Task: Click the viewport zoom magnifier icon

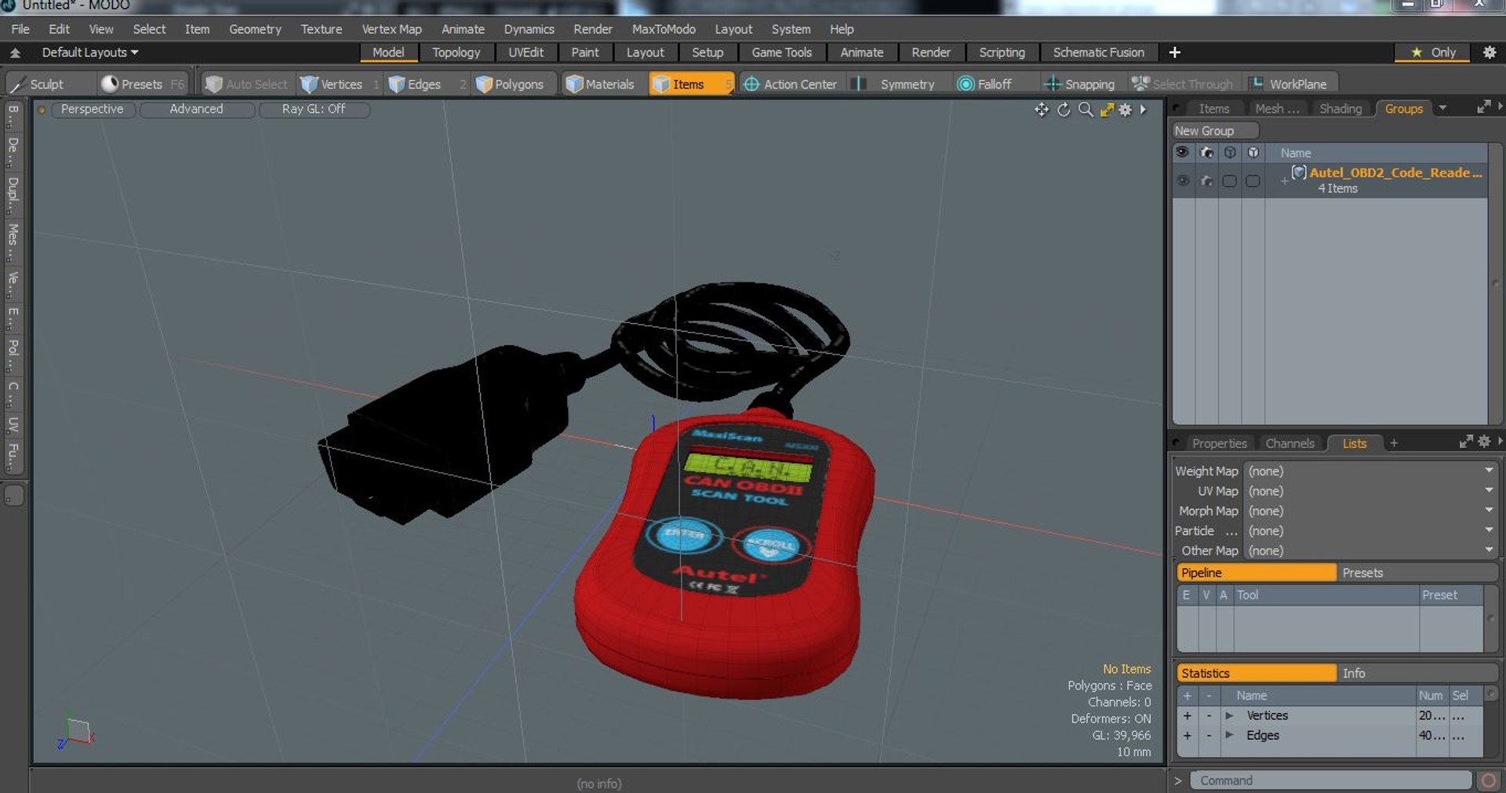Action: point(1086,110)
